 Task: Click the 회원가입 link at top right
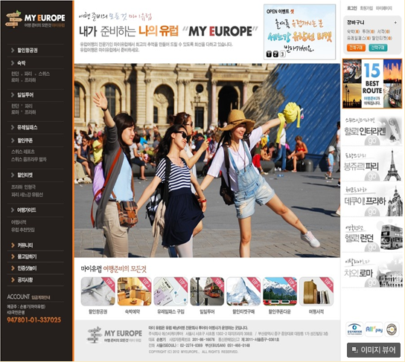click(366, 8)
